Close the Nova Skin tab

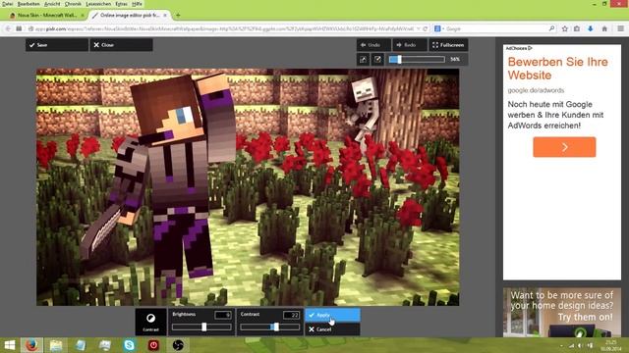[83, 16]
